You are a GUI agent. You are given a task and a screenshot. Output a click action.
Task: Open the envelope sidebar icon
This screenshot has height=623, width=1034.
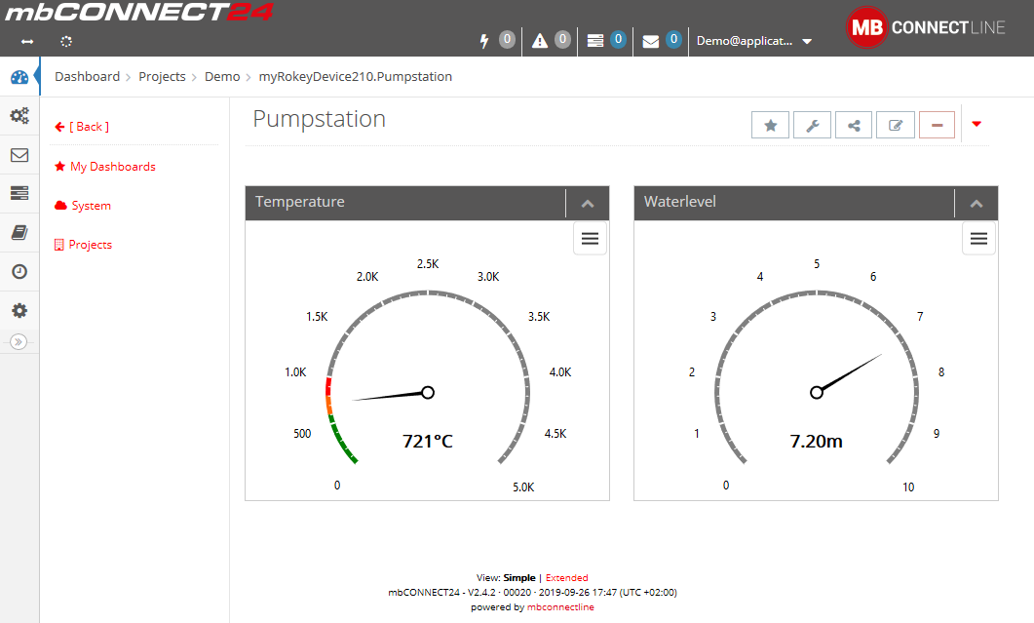pos(19,155)
